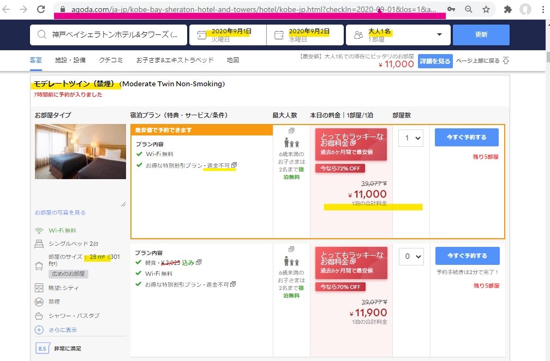Viewport: 550px width, 361px height.
Task: Click the 更新 button
Action: tap(481, 35)
